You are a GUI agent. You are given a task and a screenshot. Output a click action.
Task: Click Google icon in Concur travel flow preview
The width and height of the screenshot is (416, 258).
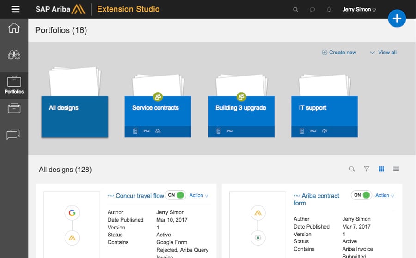[72, 212]
